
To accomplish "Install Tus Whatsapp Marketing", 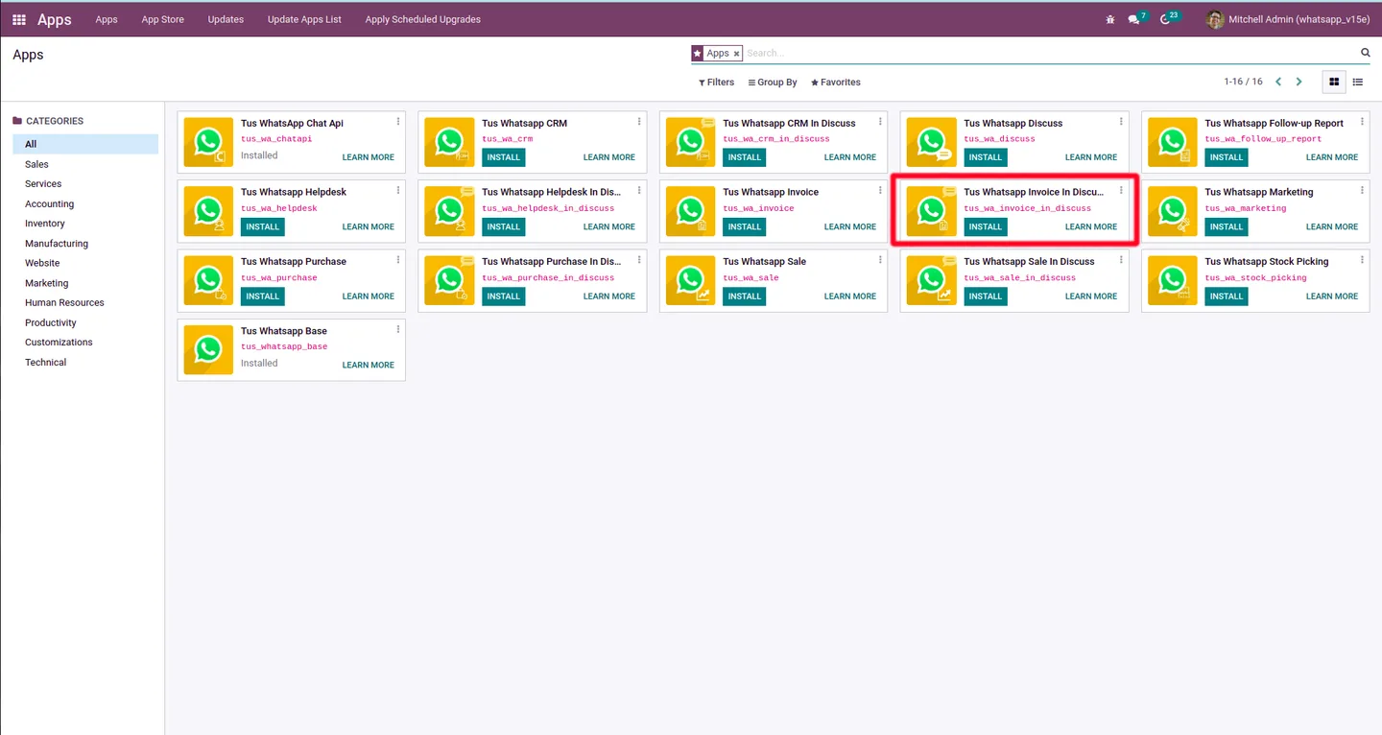I will 1227,226.
